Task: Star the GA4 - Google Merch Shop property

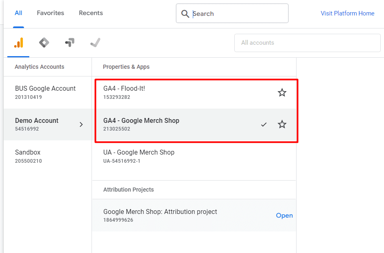Action: (282, 124)
